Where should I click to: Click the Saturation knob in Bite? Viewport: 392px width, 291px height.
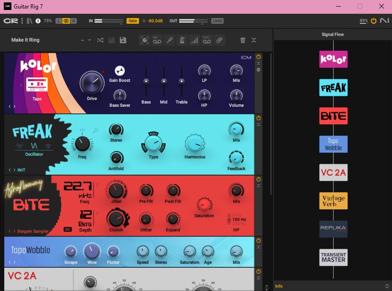coord(204,205)
